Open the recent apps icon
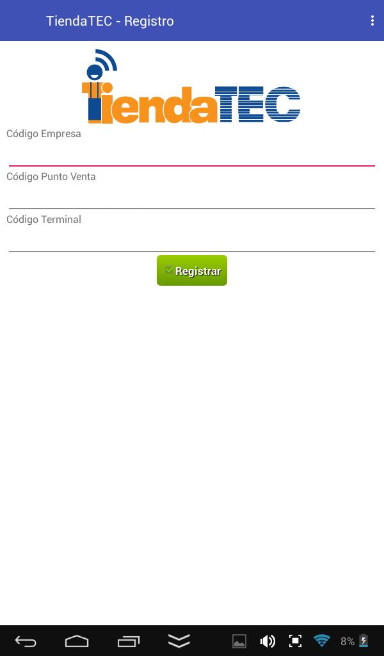Viewport: 384px width, 656px height. pyautogui.click(x=128, y=641)
